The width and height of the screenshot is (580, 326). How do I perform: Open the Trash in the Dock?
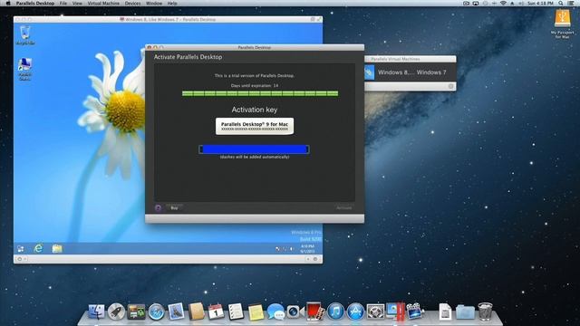click(486, 312)
